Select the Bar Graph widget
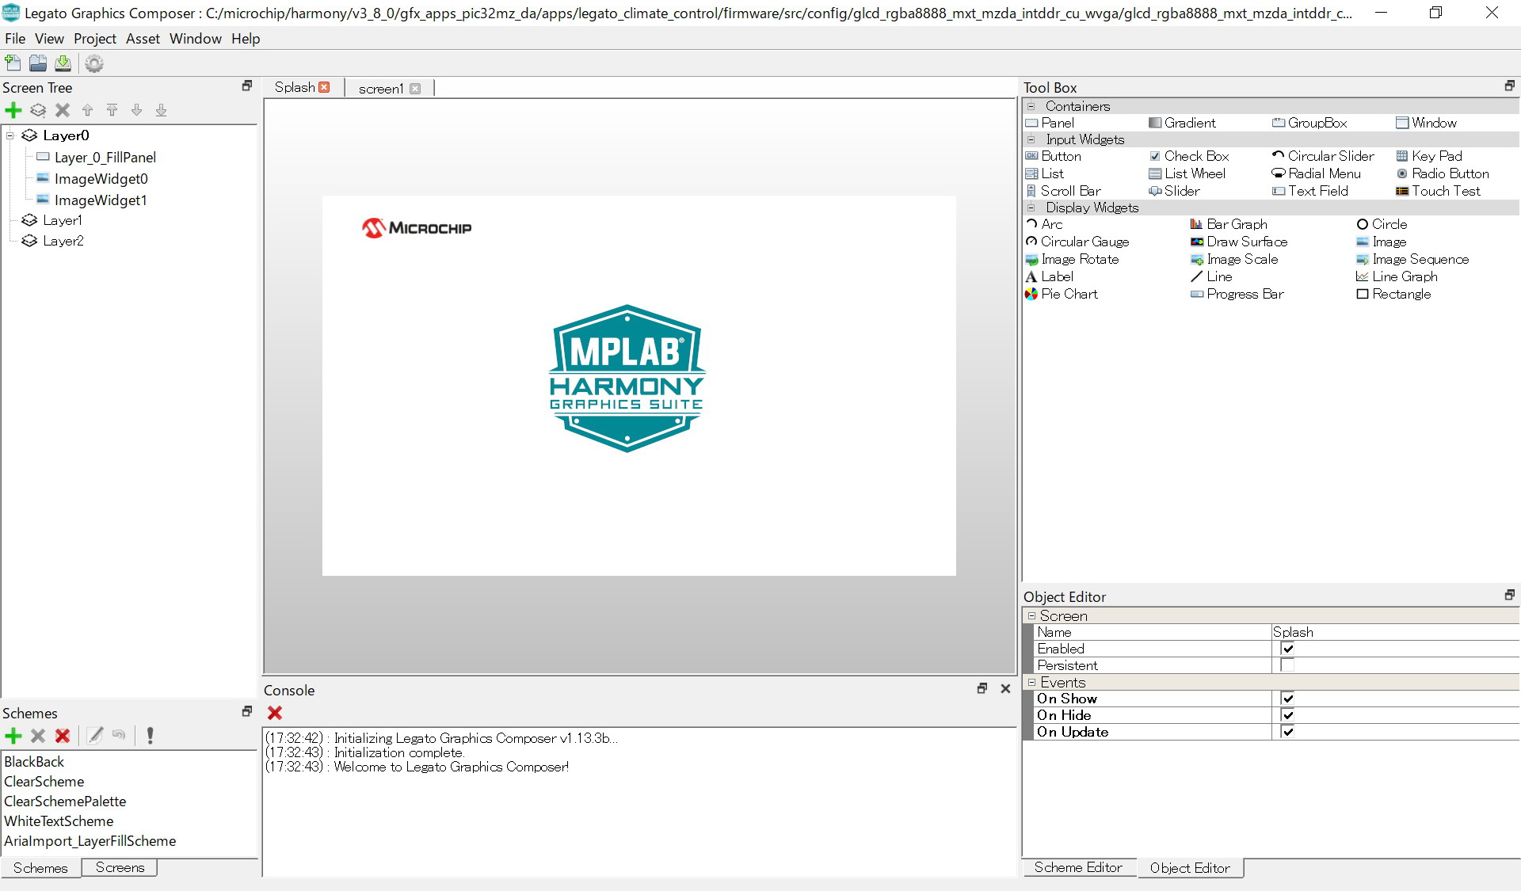 point(1229,224)
